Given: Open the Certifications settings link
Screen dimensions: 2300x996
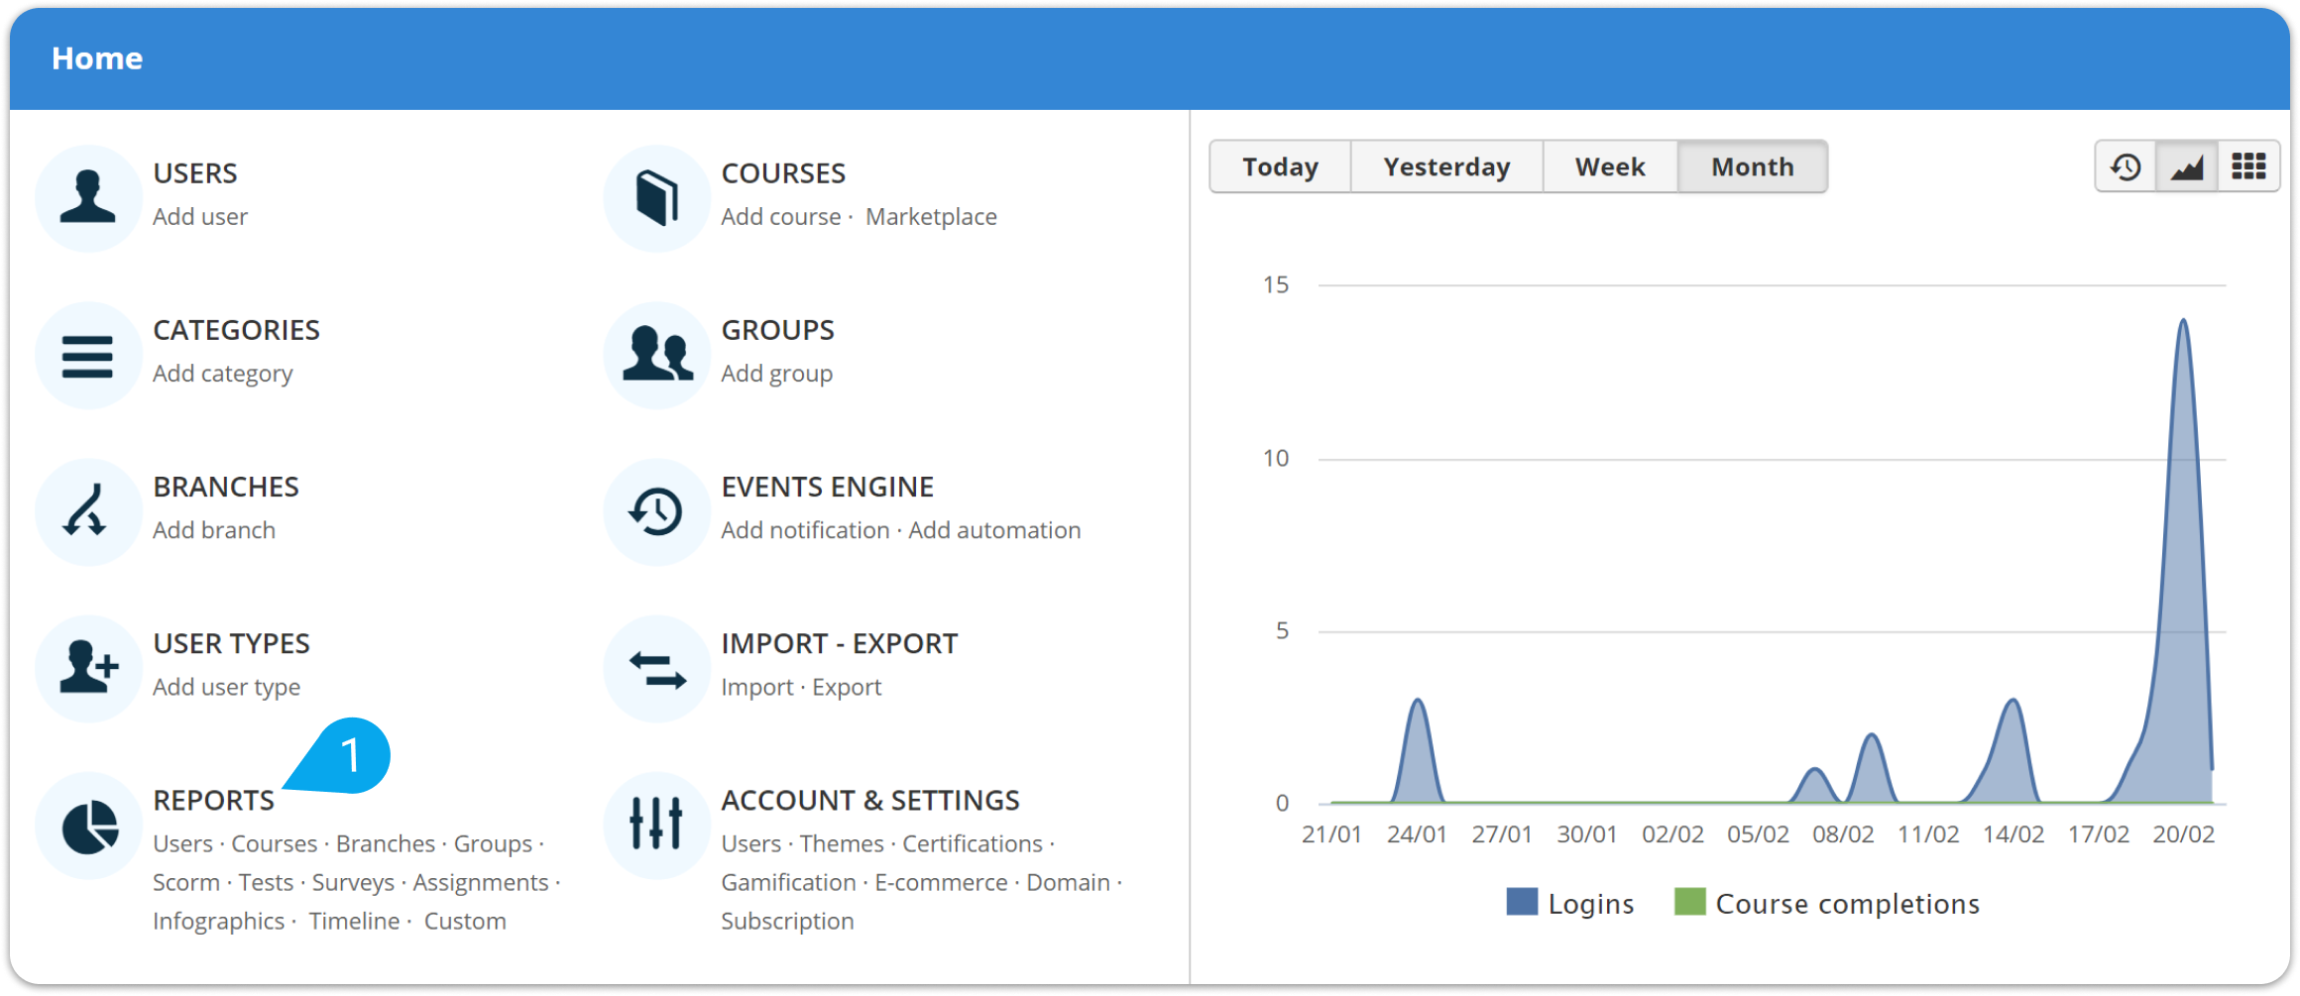Looking at the screenshot, I should (973, 843).
